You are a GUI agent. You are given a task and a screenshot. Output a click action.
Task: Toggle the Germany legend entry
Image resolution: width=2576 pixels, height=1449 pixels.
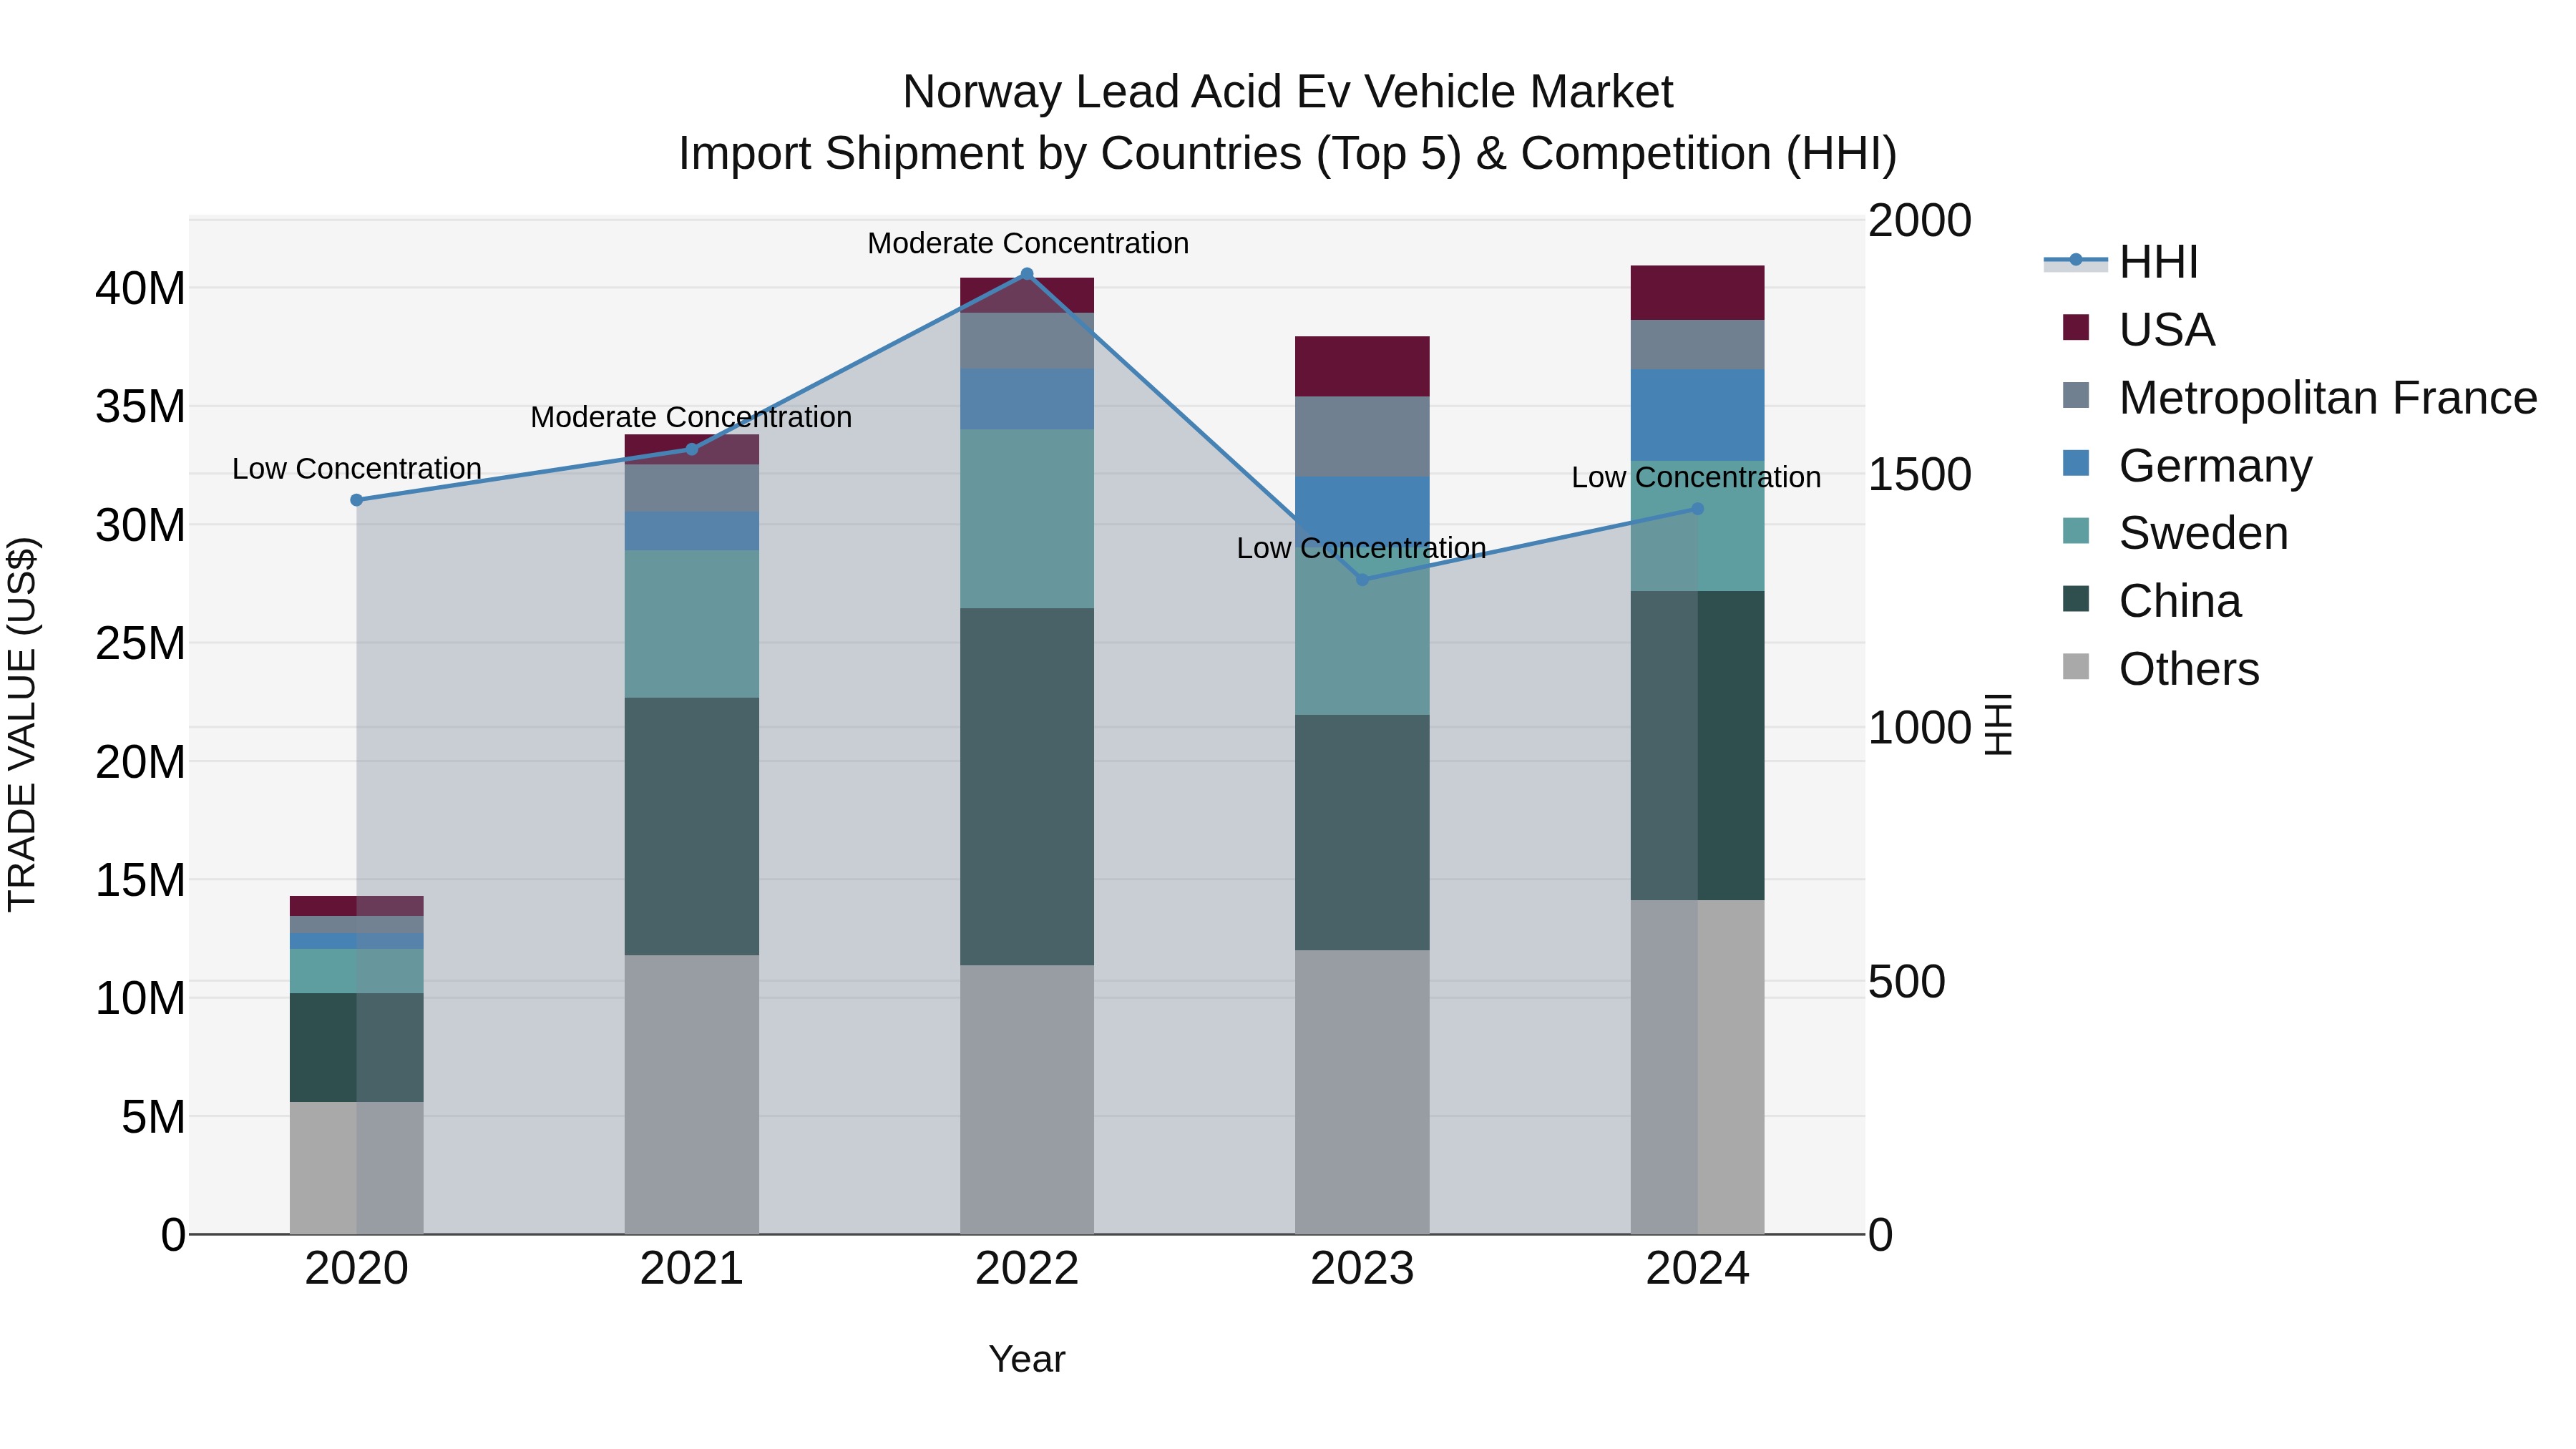pyautogui.click(x=2188, y=465)
